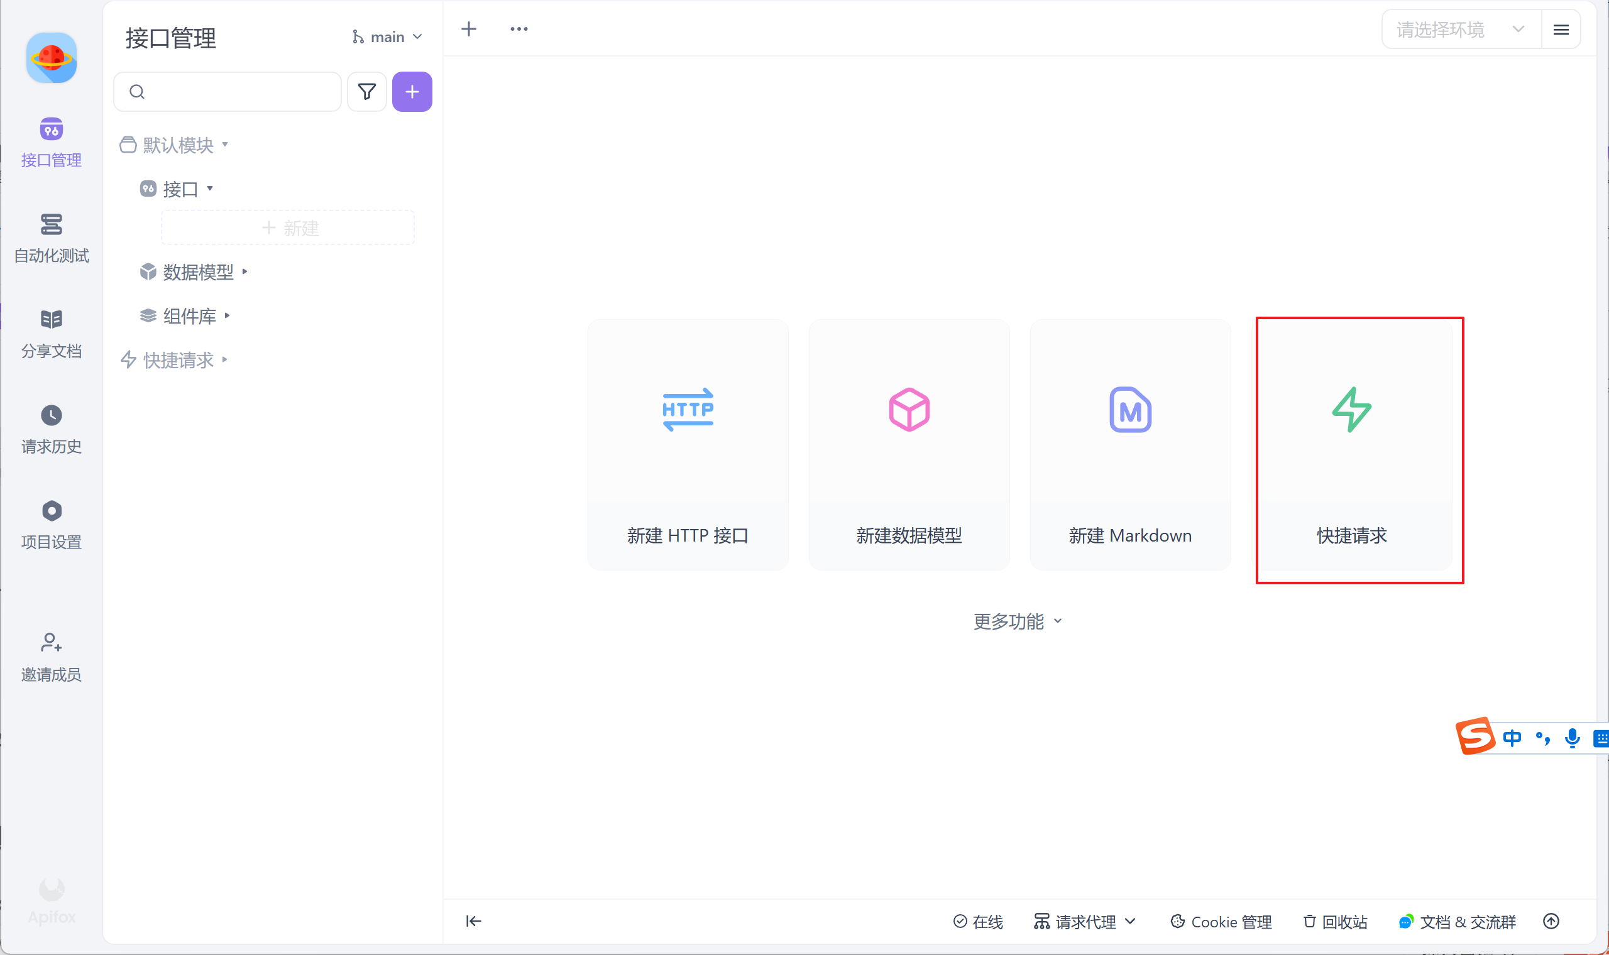1609x955 pixels.
Task: Open the three-dots tab options menu
Action: pyautogui.click(x=519, y=29)
